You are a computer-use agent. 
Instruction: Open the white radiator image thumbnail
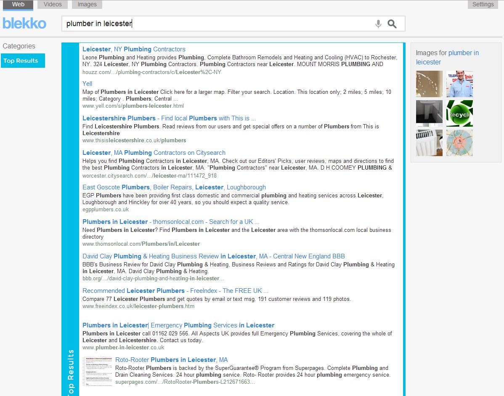tap(429, 143)
